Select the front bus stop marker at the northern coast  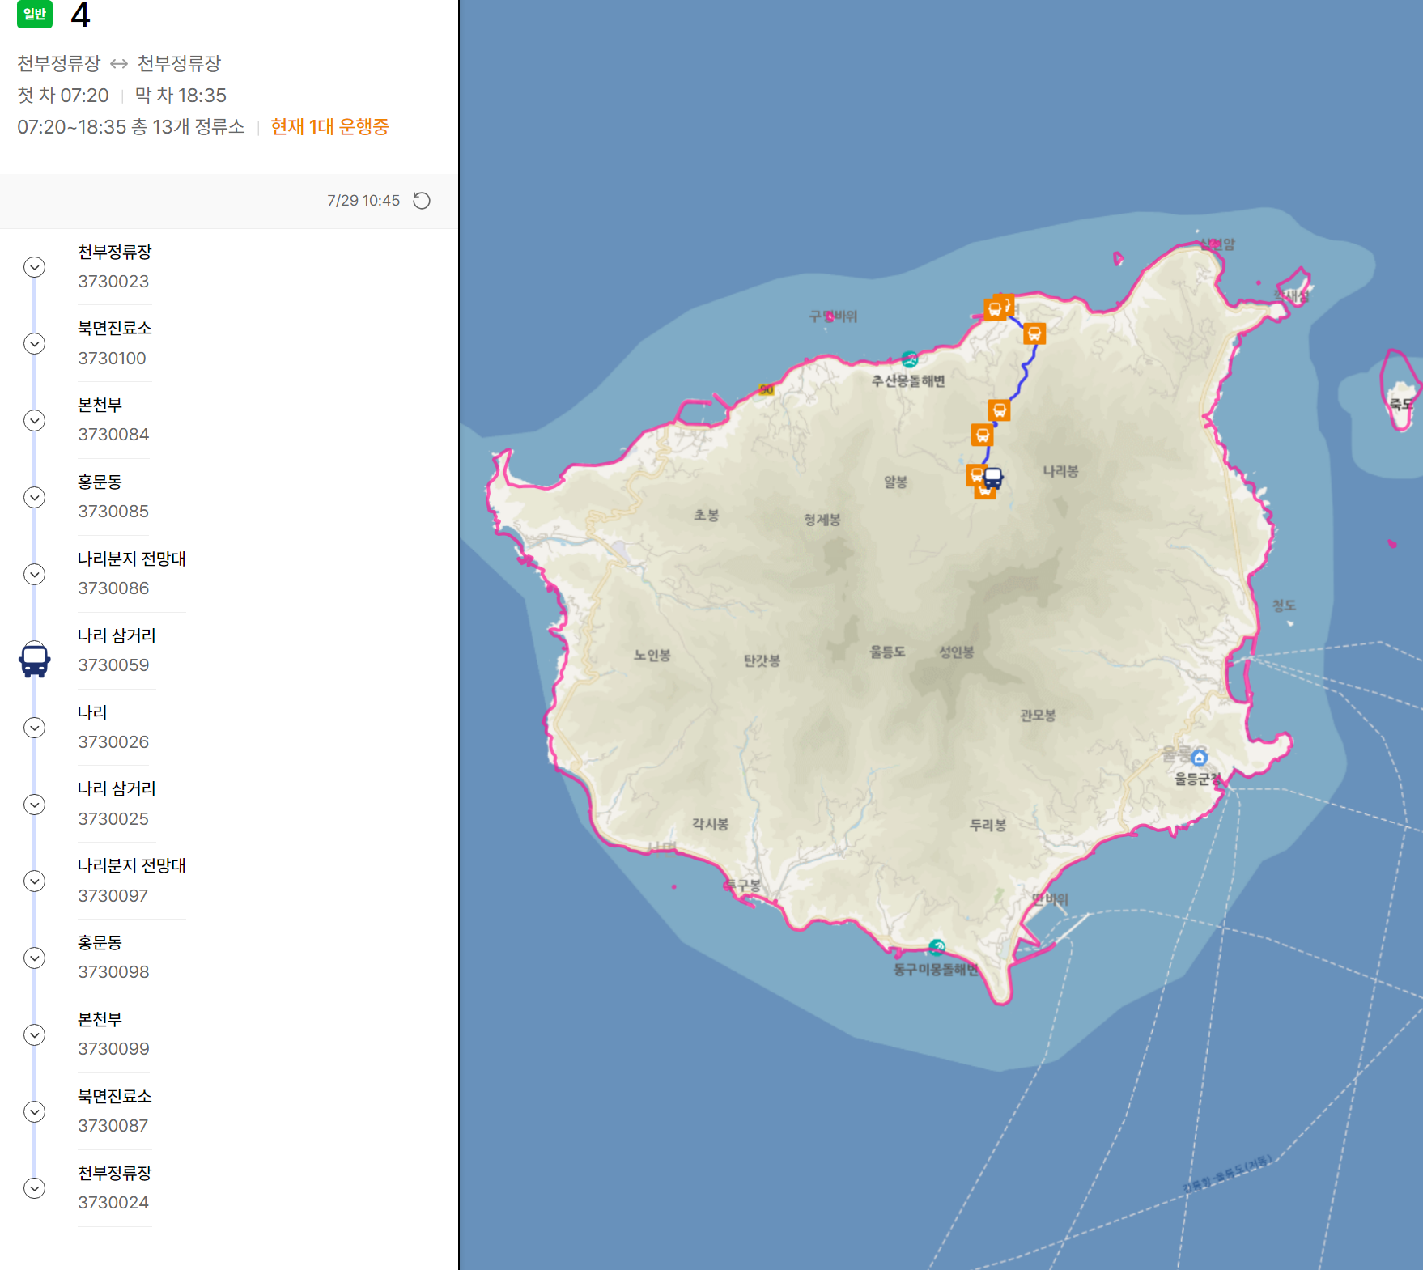coord(995,309)
